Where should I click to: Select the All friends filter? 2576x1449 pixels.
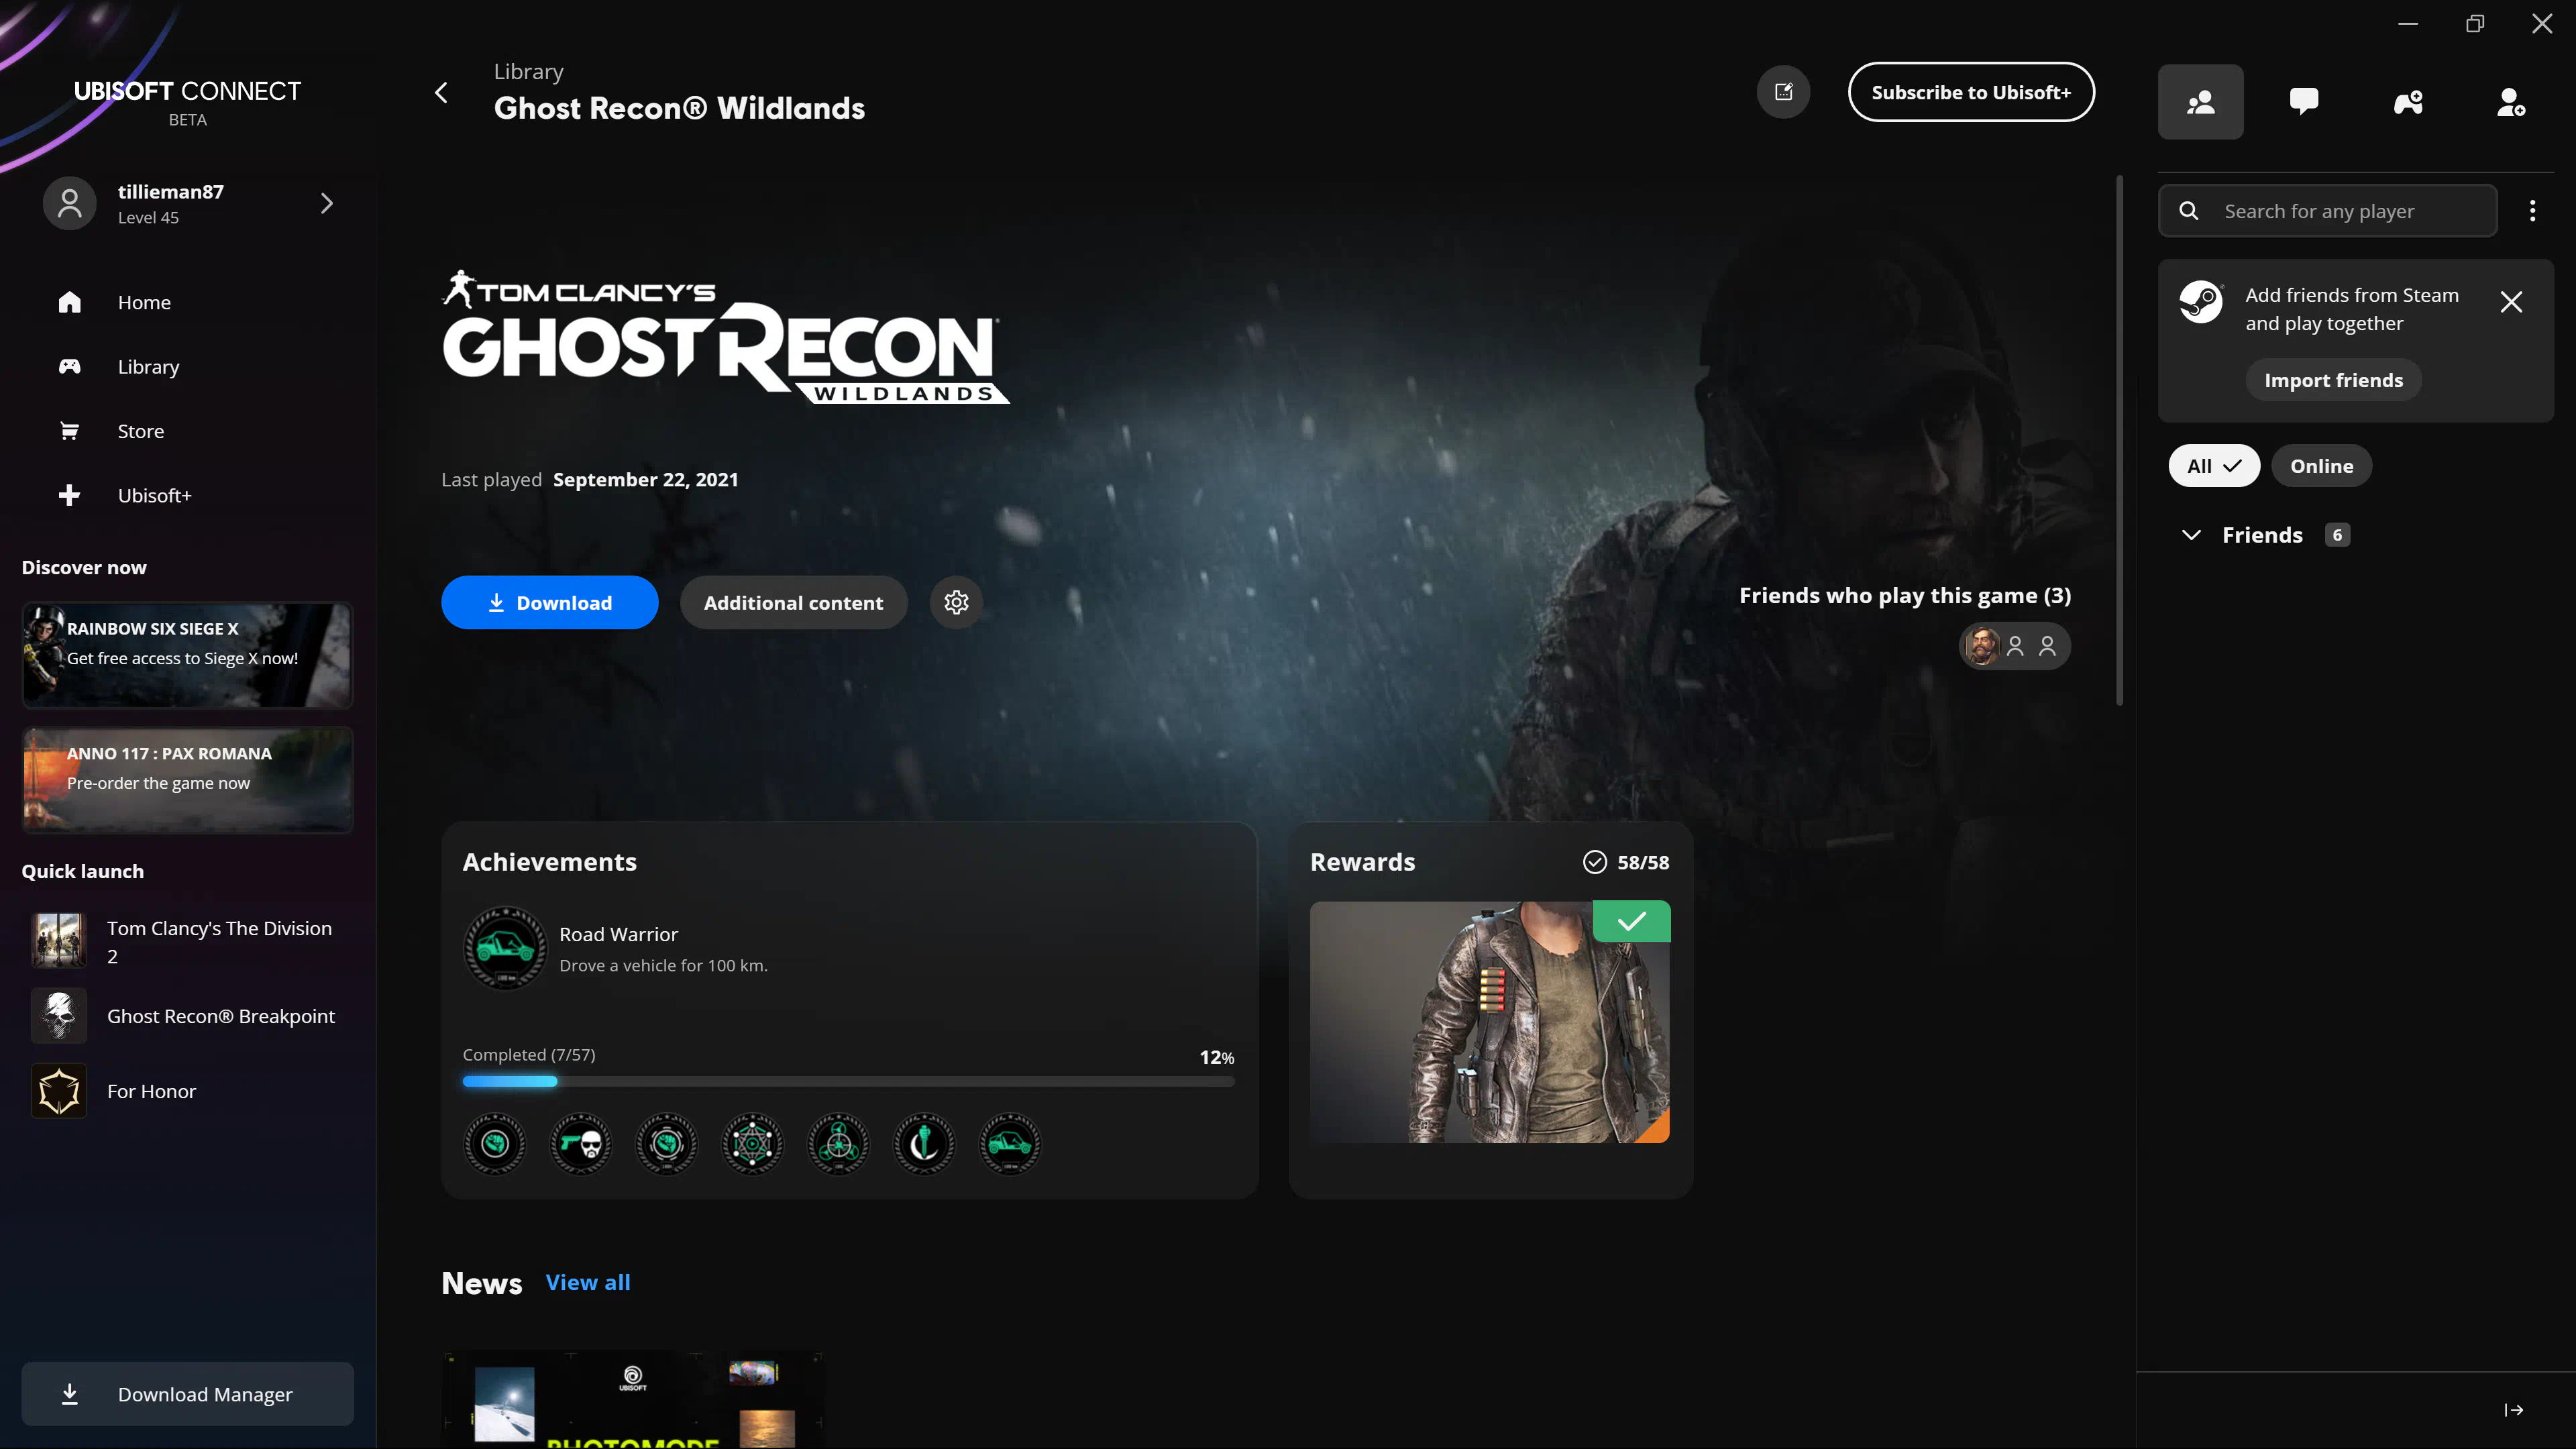pos(2213,466)
